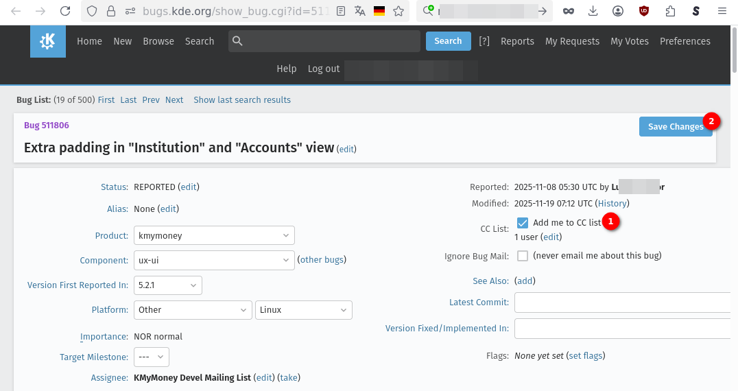
Task: Open the Browse menu item
Action: [158, 41]
